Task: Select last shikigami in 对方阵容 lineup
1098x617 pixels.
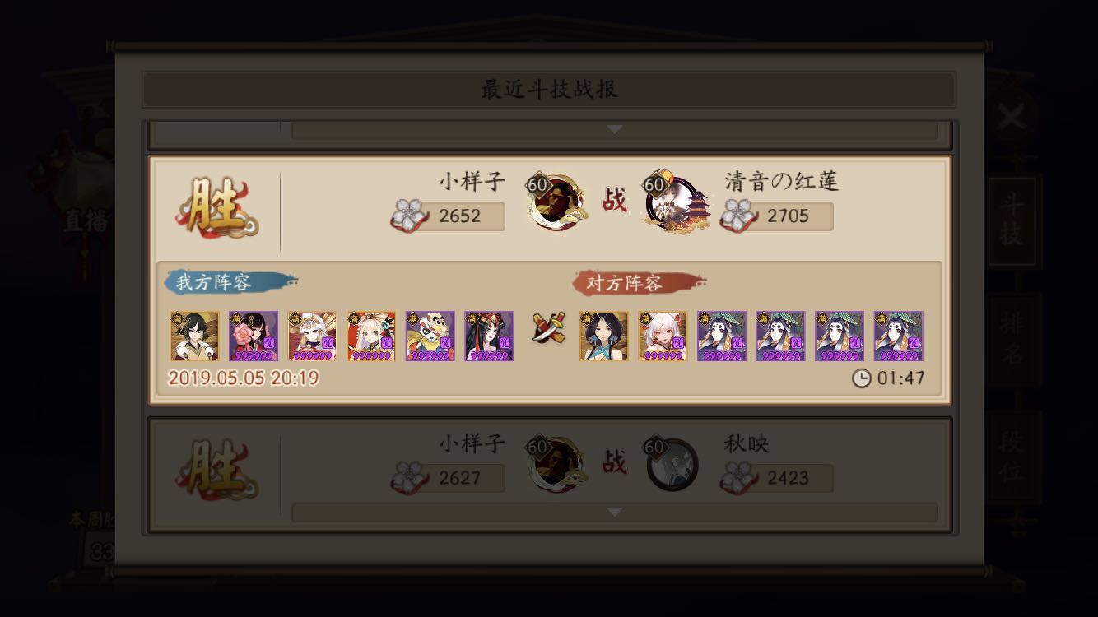Action: [x=898, y=336]
